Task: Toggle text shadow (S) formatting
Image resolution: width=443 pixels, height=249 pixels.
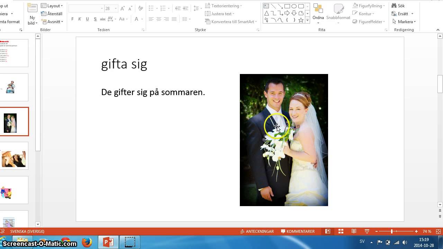Action: tap(95, 19)
